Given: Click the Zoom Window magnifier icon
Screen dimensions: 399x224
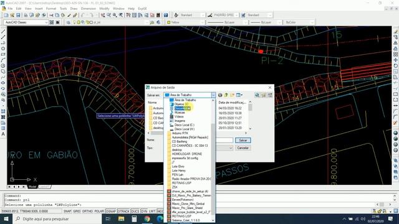Looking at the screenshot, I should click(x=115, y=15).
